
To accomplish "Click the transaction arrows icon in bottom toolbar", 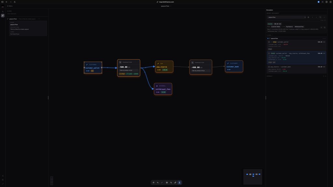I will pyautogui.click(x=171, y=182).
